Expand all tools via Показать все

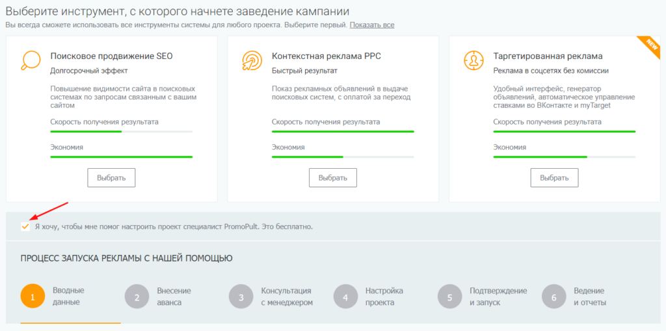click(x=372, y=25)
